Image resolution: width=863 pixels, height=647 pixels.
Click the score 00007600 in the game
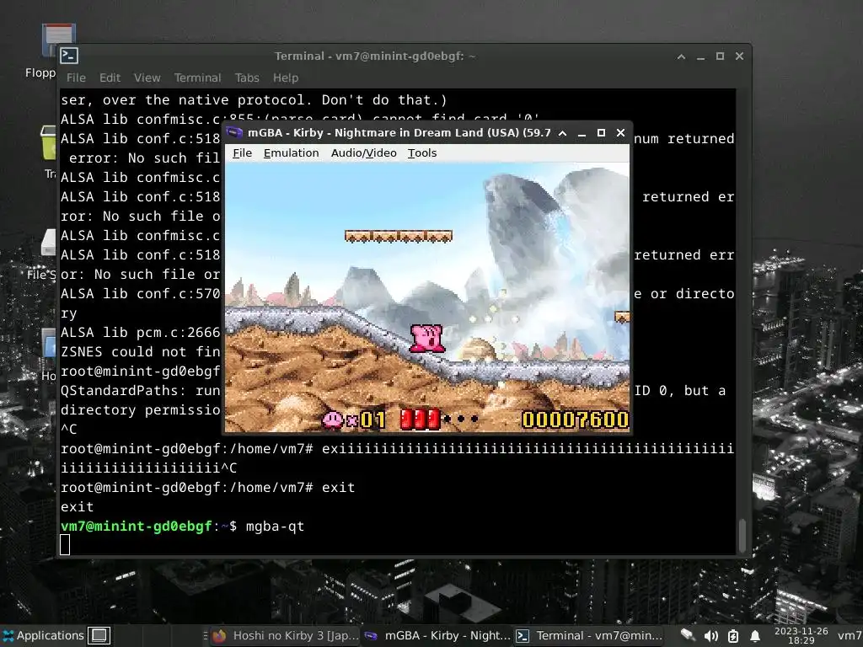(575, 420)
